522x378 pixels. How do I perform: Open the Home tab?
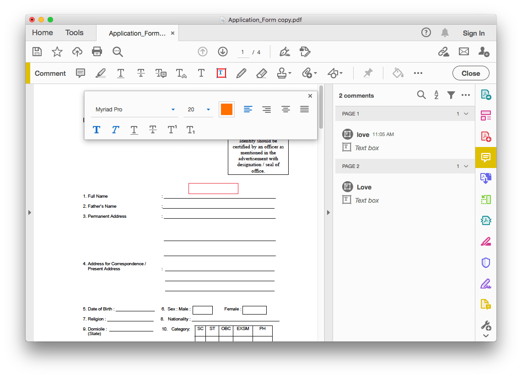42,32
